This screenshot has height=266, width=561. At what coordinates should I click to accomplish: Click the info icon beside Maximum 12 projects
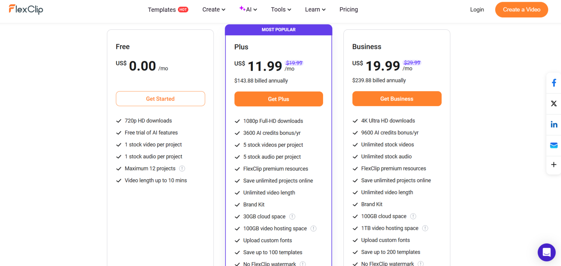tap(182, 168)
